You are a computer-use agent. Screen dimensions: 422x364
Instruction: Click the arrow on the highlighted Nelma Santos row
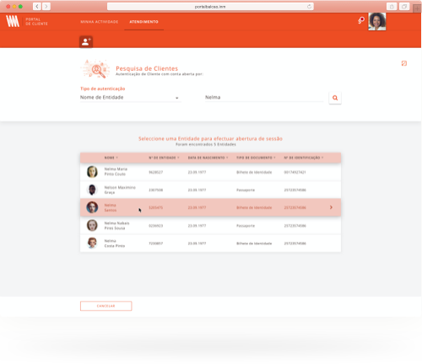(331, 207)
